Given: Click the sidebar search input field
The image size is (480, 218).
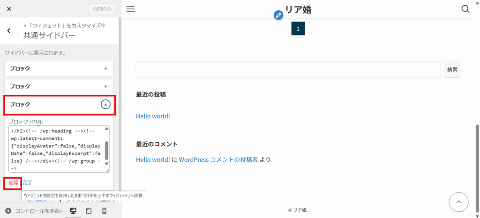Looking at the screenshot, I should click(288, 69).
